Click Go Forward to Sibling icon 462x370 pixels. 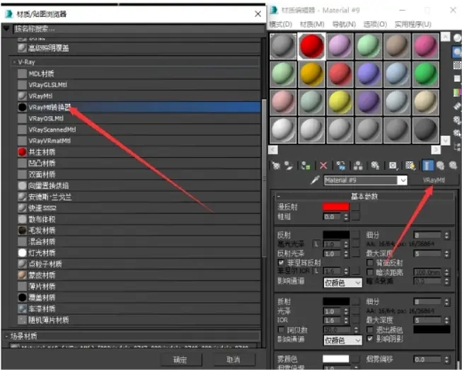pyautogui.click(x=454, y=166)
